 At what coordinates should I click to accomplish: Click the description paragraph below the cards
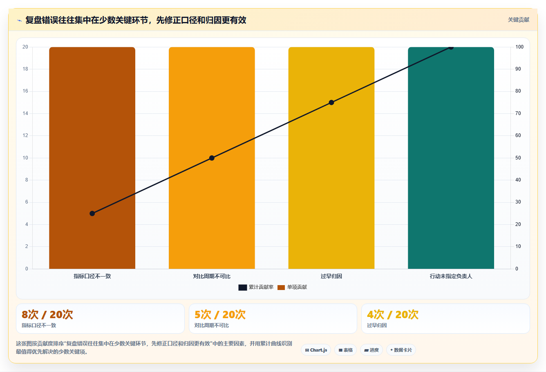click(154, 348)
